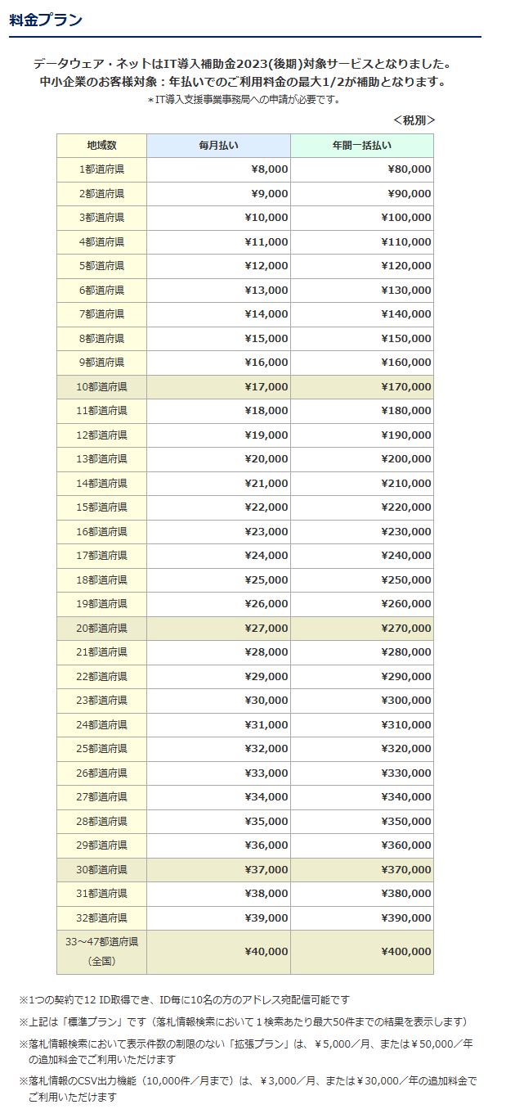The height and width of the screenshot is (1118, 506).
Task: Click the ¥270,000 annual price cell
Action: tap(406, 629)
